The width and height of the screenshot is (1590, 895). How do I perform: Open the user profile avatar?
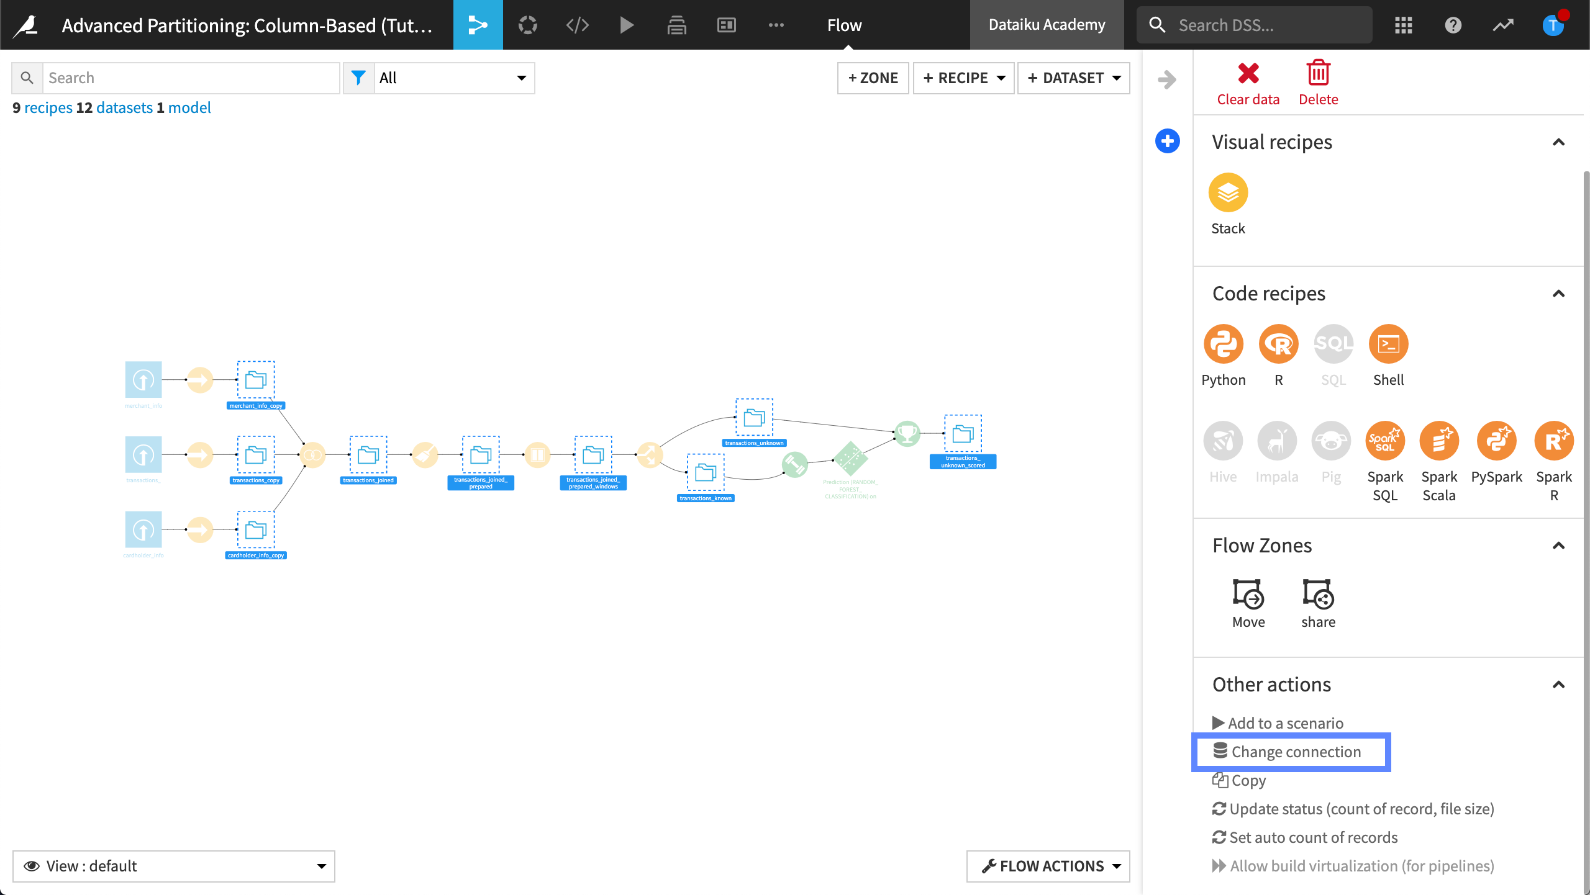pos(1553,25)
